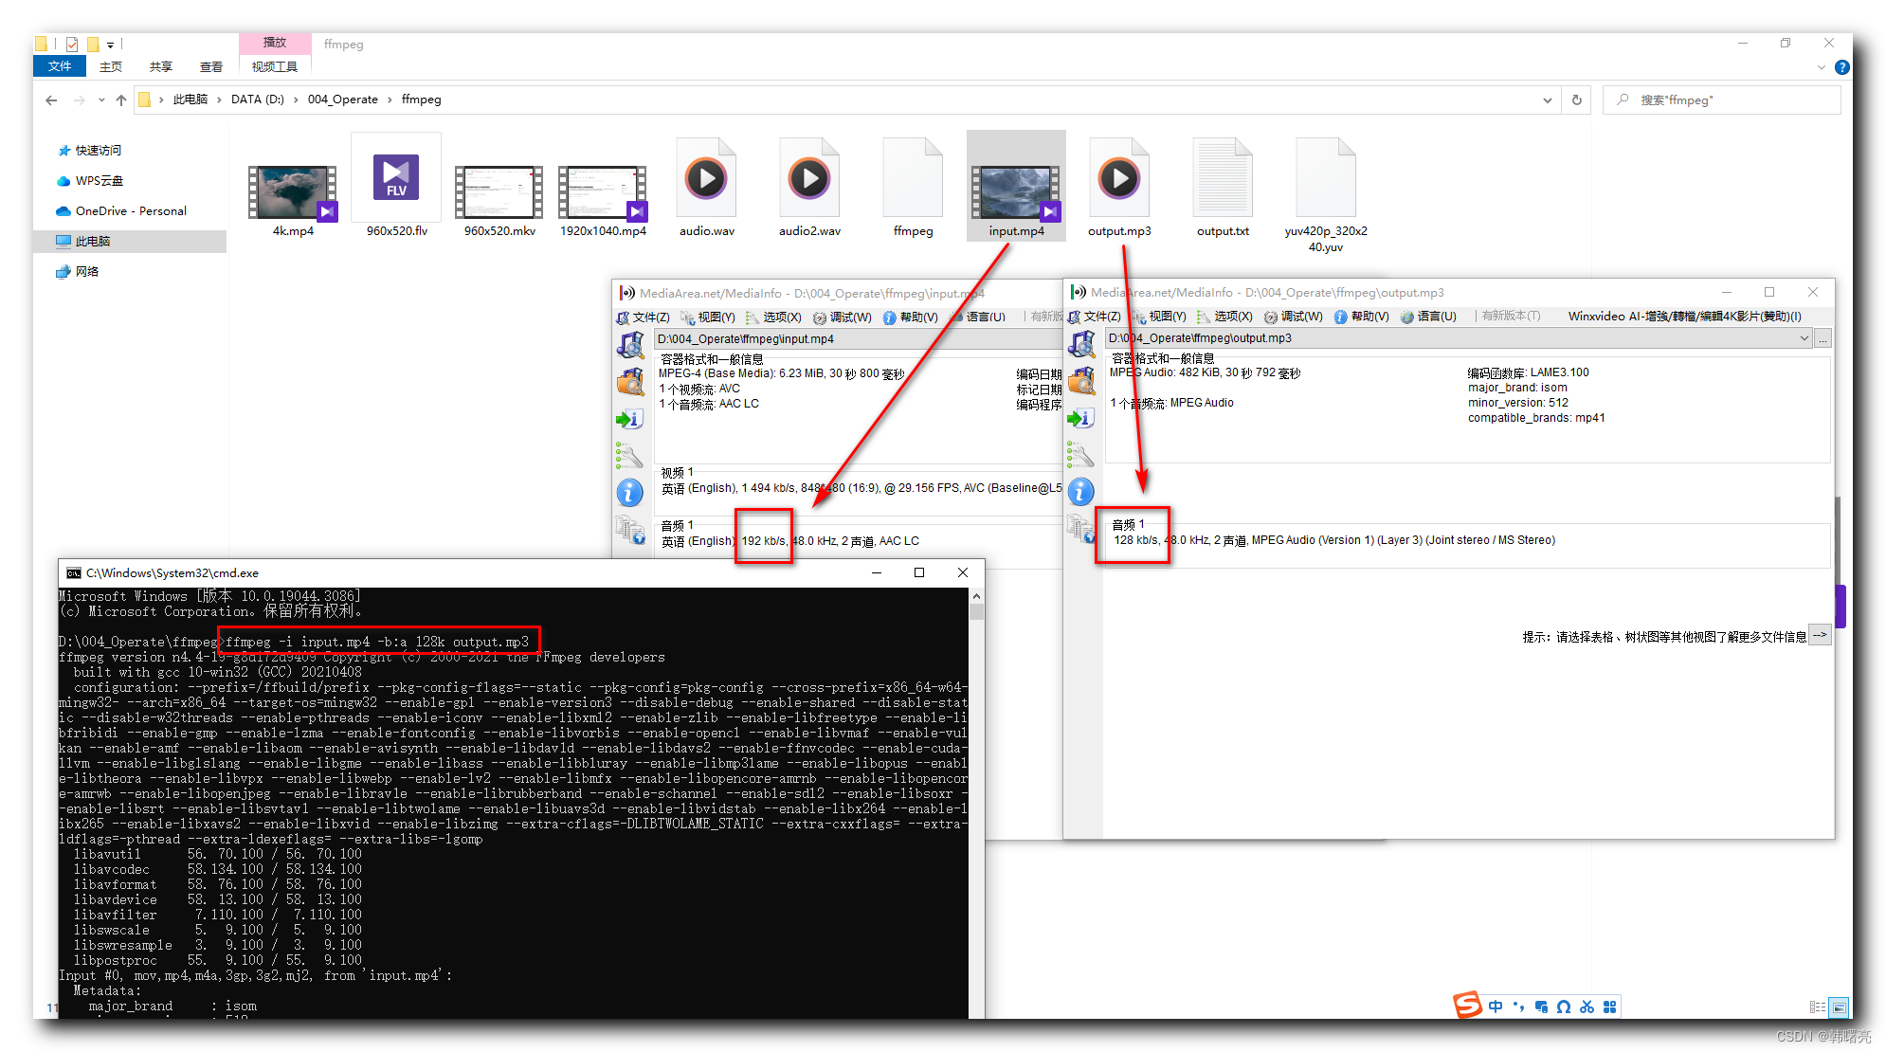
Task: Click the about info icon in input.mp4 MediaInfo
Action: coord(630,492)
